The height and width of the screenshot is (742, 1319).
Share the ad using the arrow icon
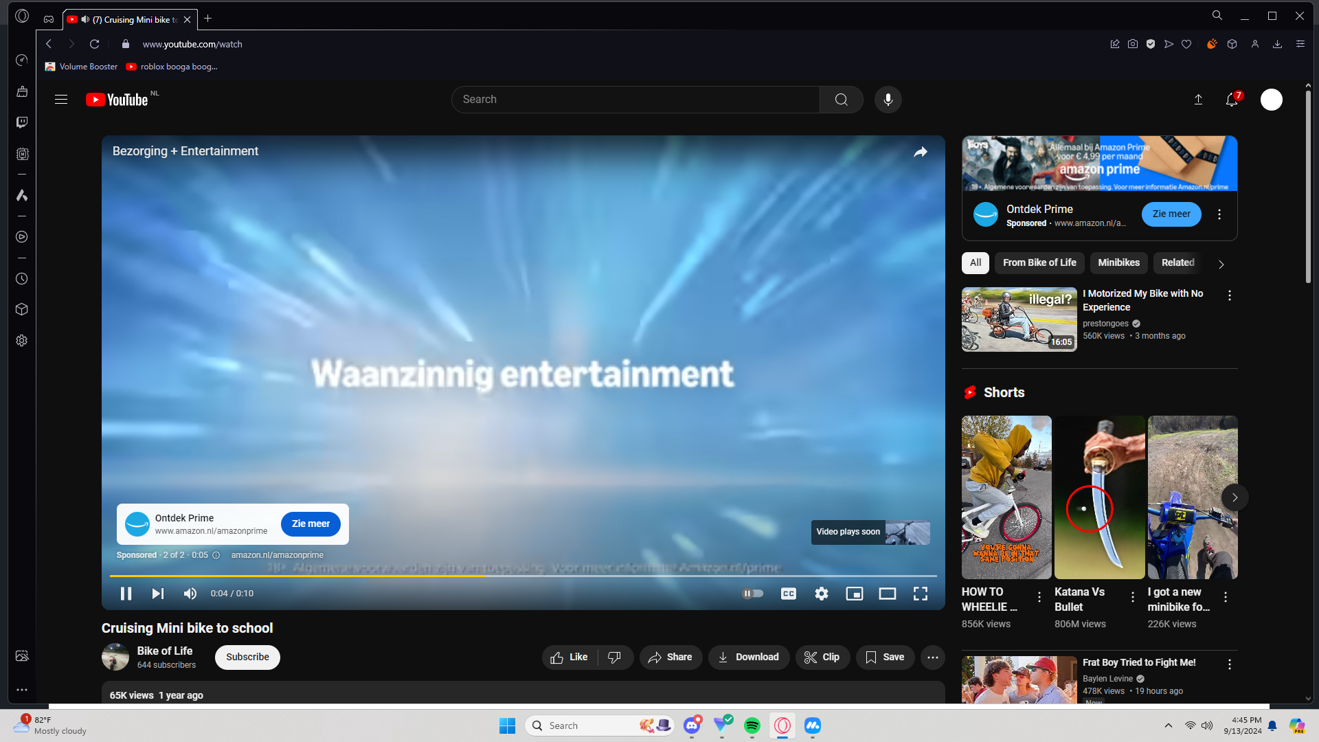pos(921,152)
